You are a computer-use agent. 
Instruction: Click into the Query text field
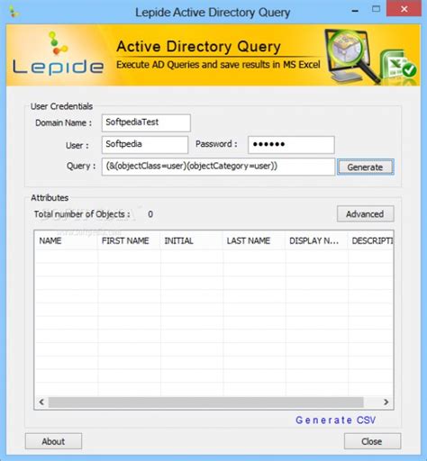[x=218, y=167]
